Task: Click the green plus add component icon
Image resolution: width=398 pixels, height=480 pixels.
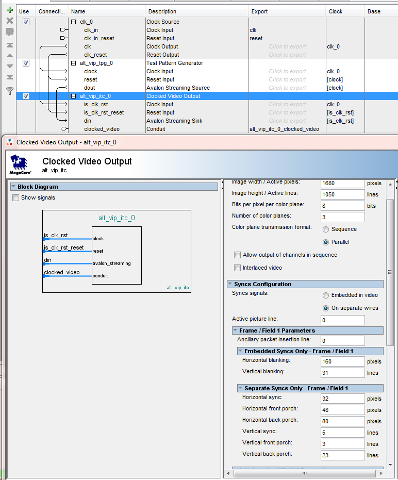Action: click(x=10, y=10)
